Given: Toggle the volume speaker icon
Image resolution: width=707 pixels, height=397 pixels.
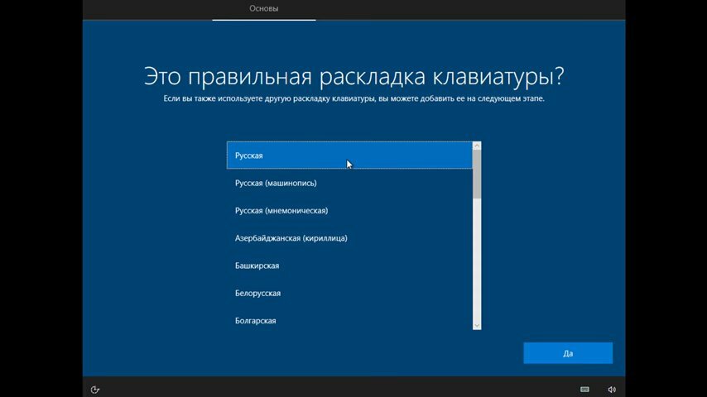Looking at the screenshot, I should click(612, 390).
